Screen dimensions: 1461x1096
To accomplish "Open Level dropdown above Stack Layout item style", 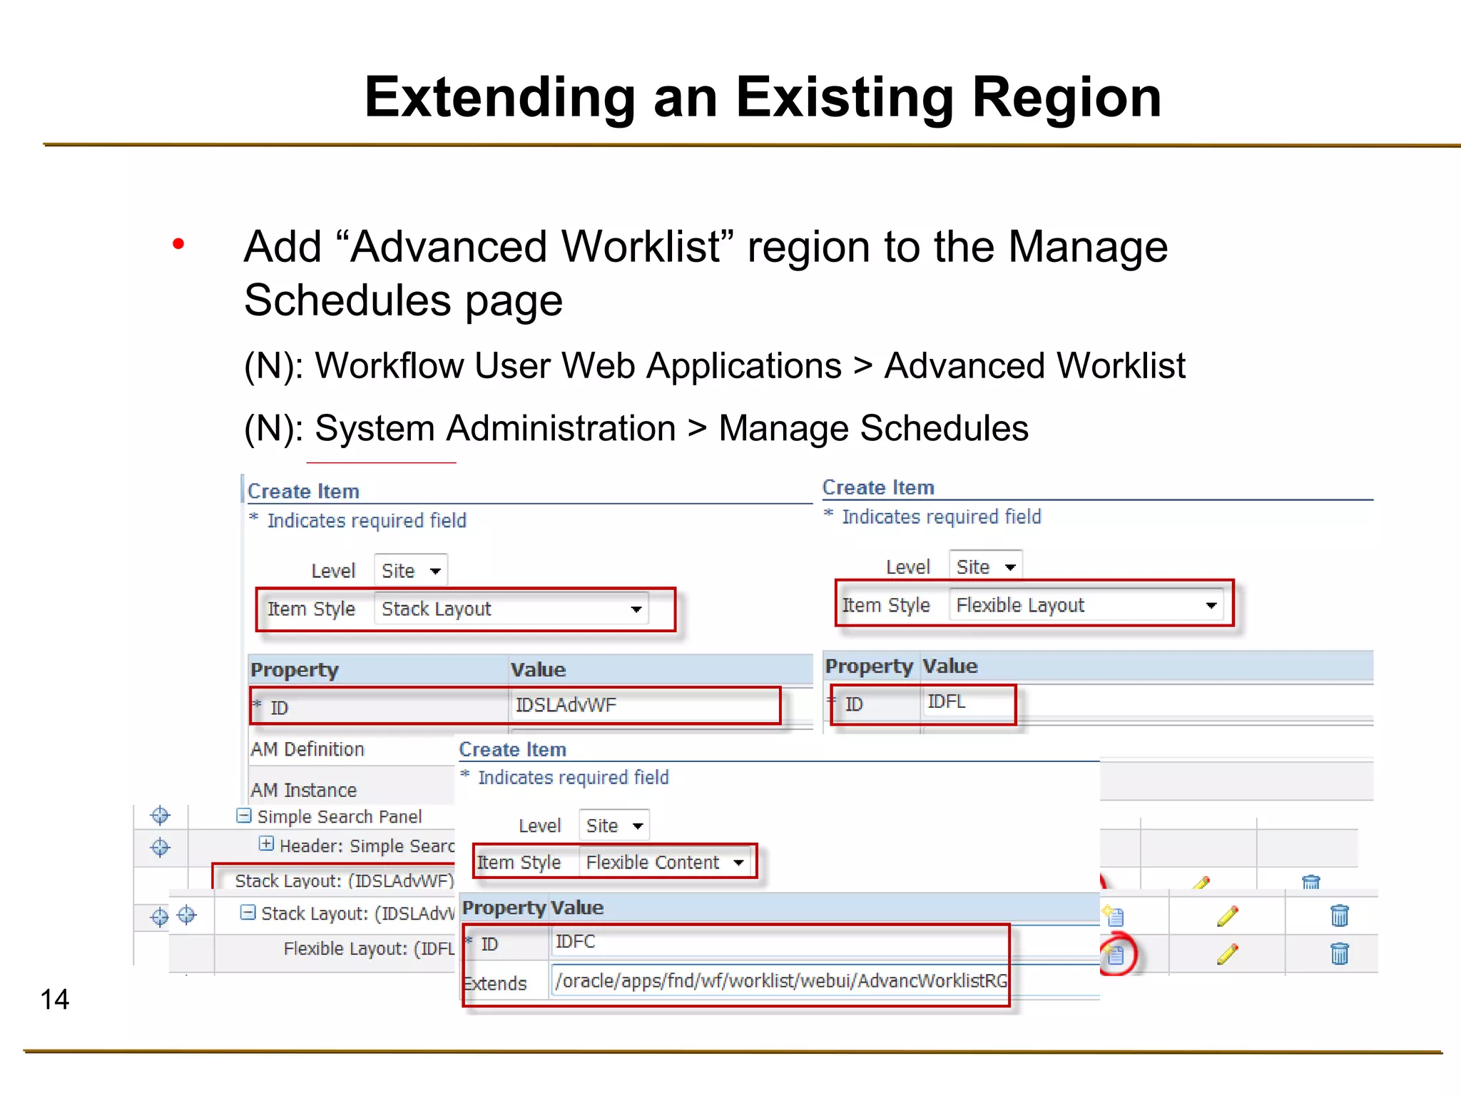I will point(411,571).
